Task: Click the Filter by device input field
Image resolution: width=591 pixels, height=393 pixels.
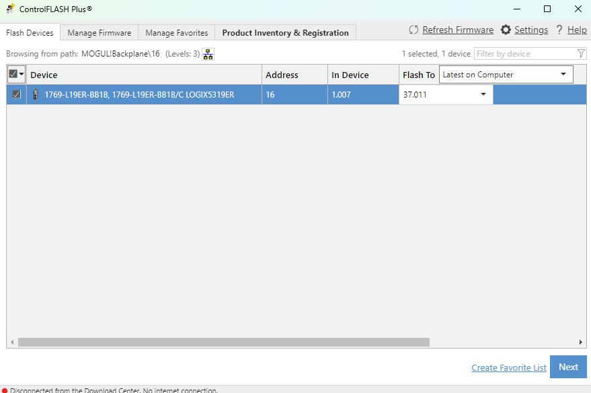Action: (x=524, y=54)
